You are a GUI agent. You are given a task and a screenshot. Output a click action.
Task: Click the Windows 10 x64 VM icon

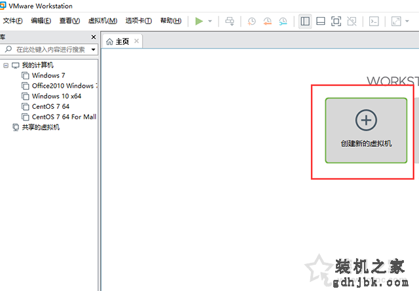26,96
